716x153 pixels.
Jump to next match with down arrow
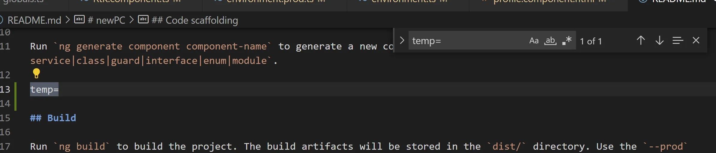[659, 40]
